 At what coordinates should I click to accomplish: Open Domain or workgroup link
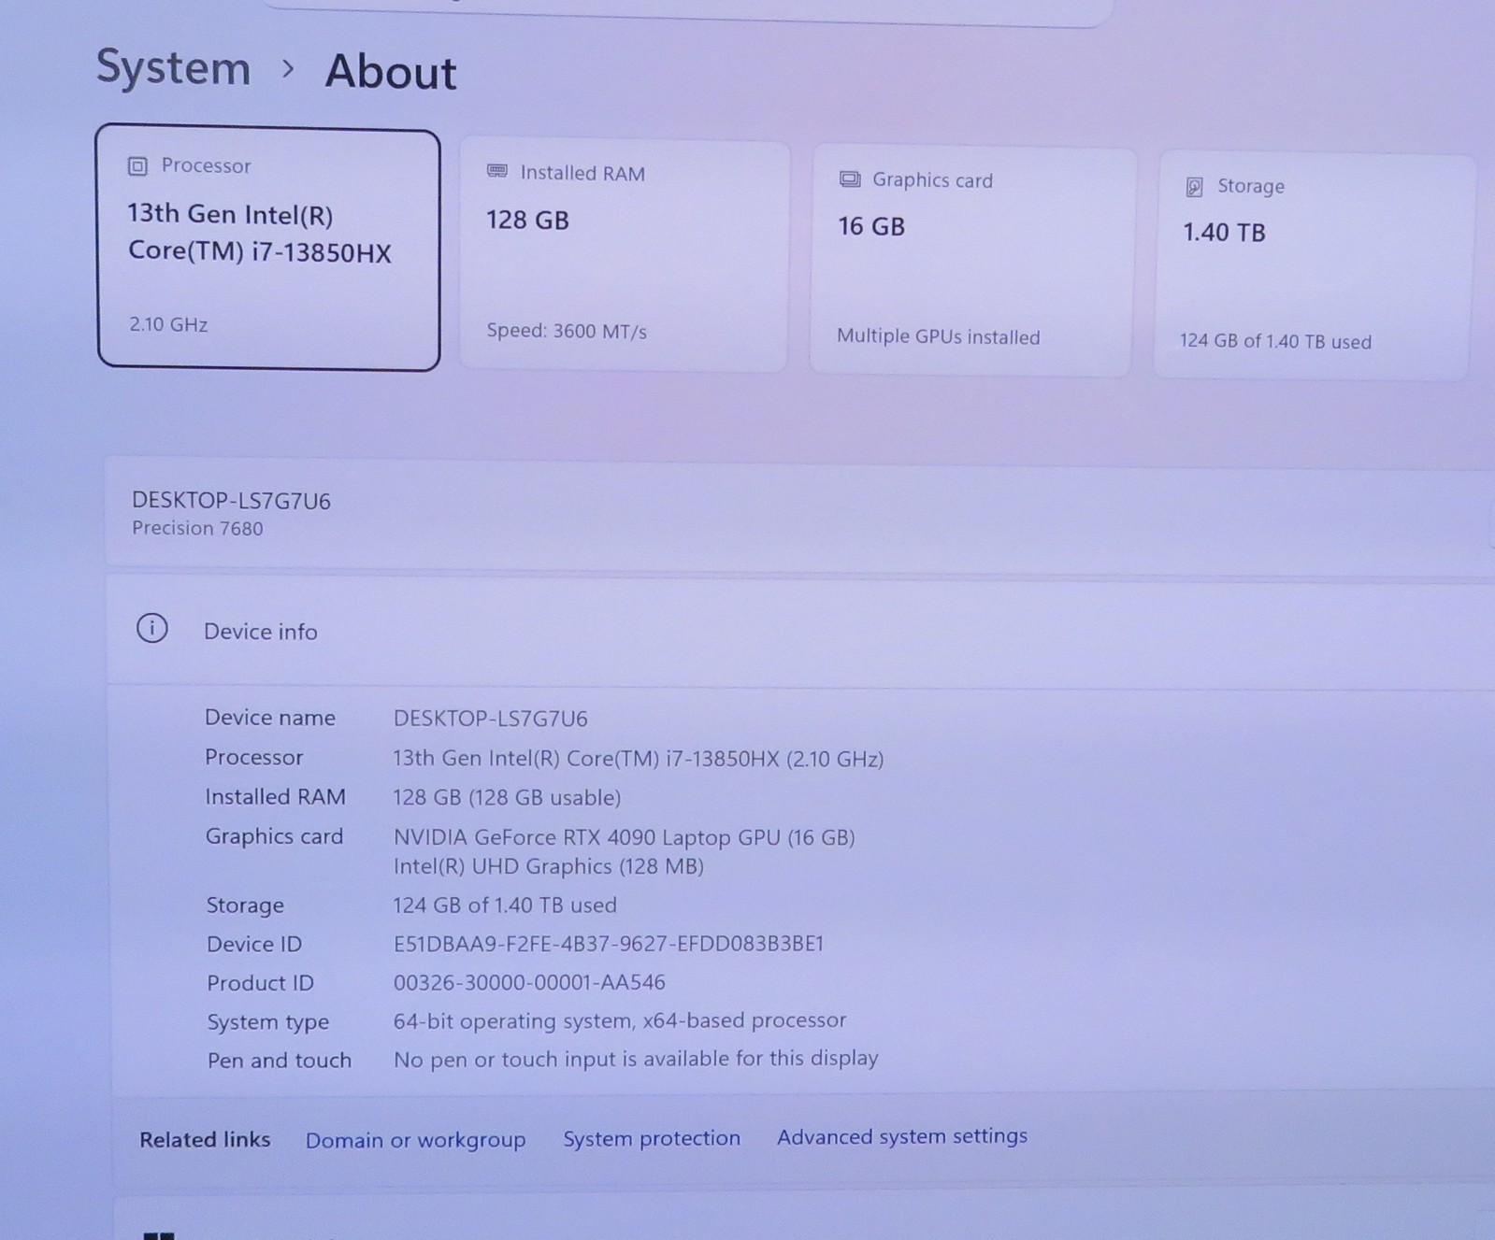pyautogui.click(x=415, y=1140)
